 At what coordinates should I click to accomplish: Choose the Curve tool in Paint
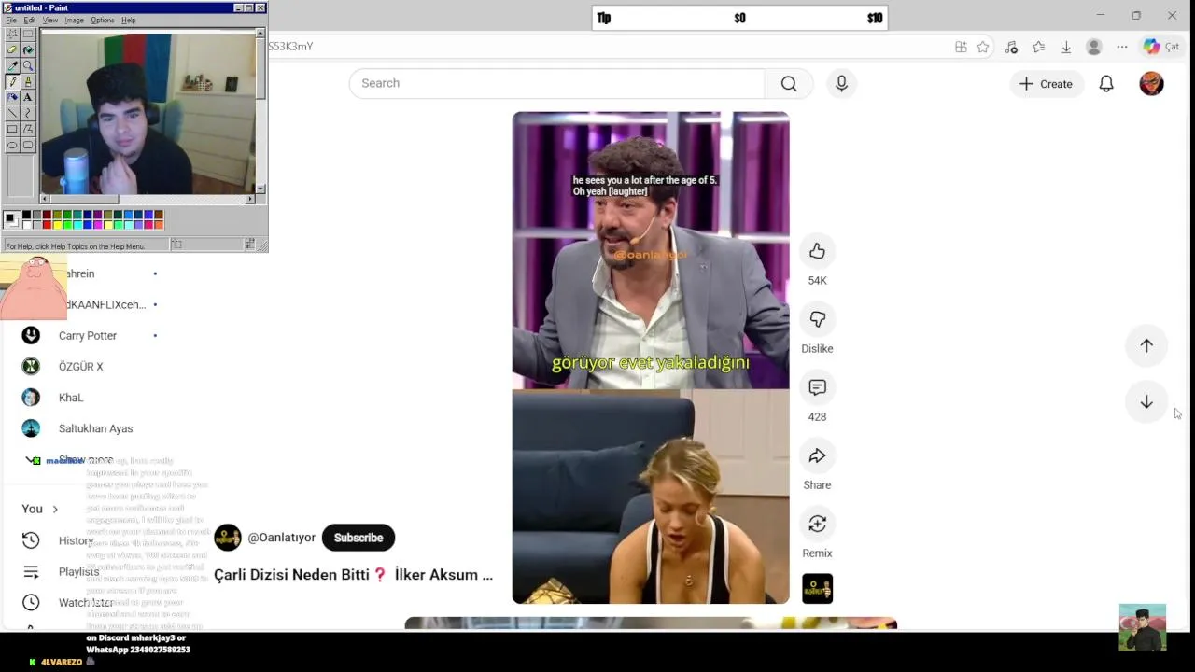28,113
